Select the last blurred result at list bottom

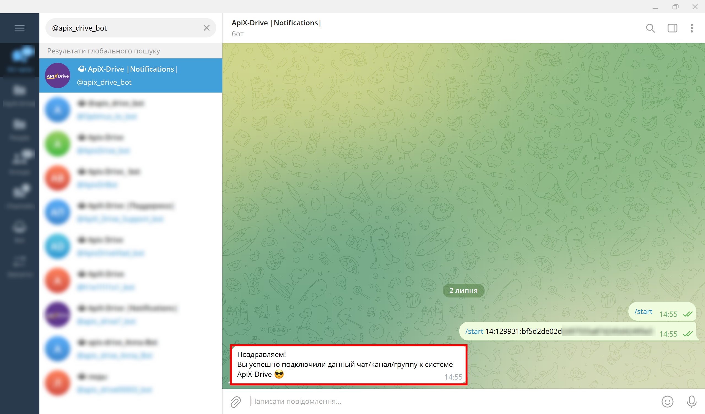pos(131,383)
